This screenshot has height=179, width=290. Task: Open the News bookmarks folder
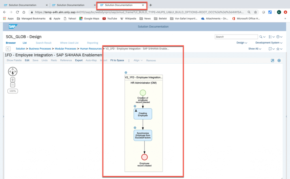[145, 18]
